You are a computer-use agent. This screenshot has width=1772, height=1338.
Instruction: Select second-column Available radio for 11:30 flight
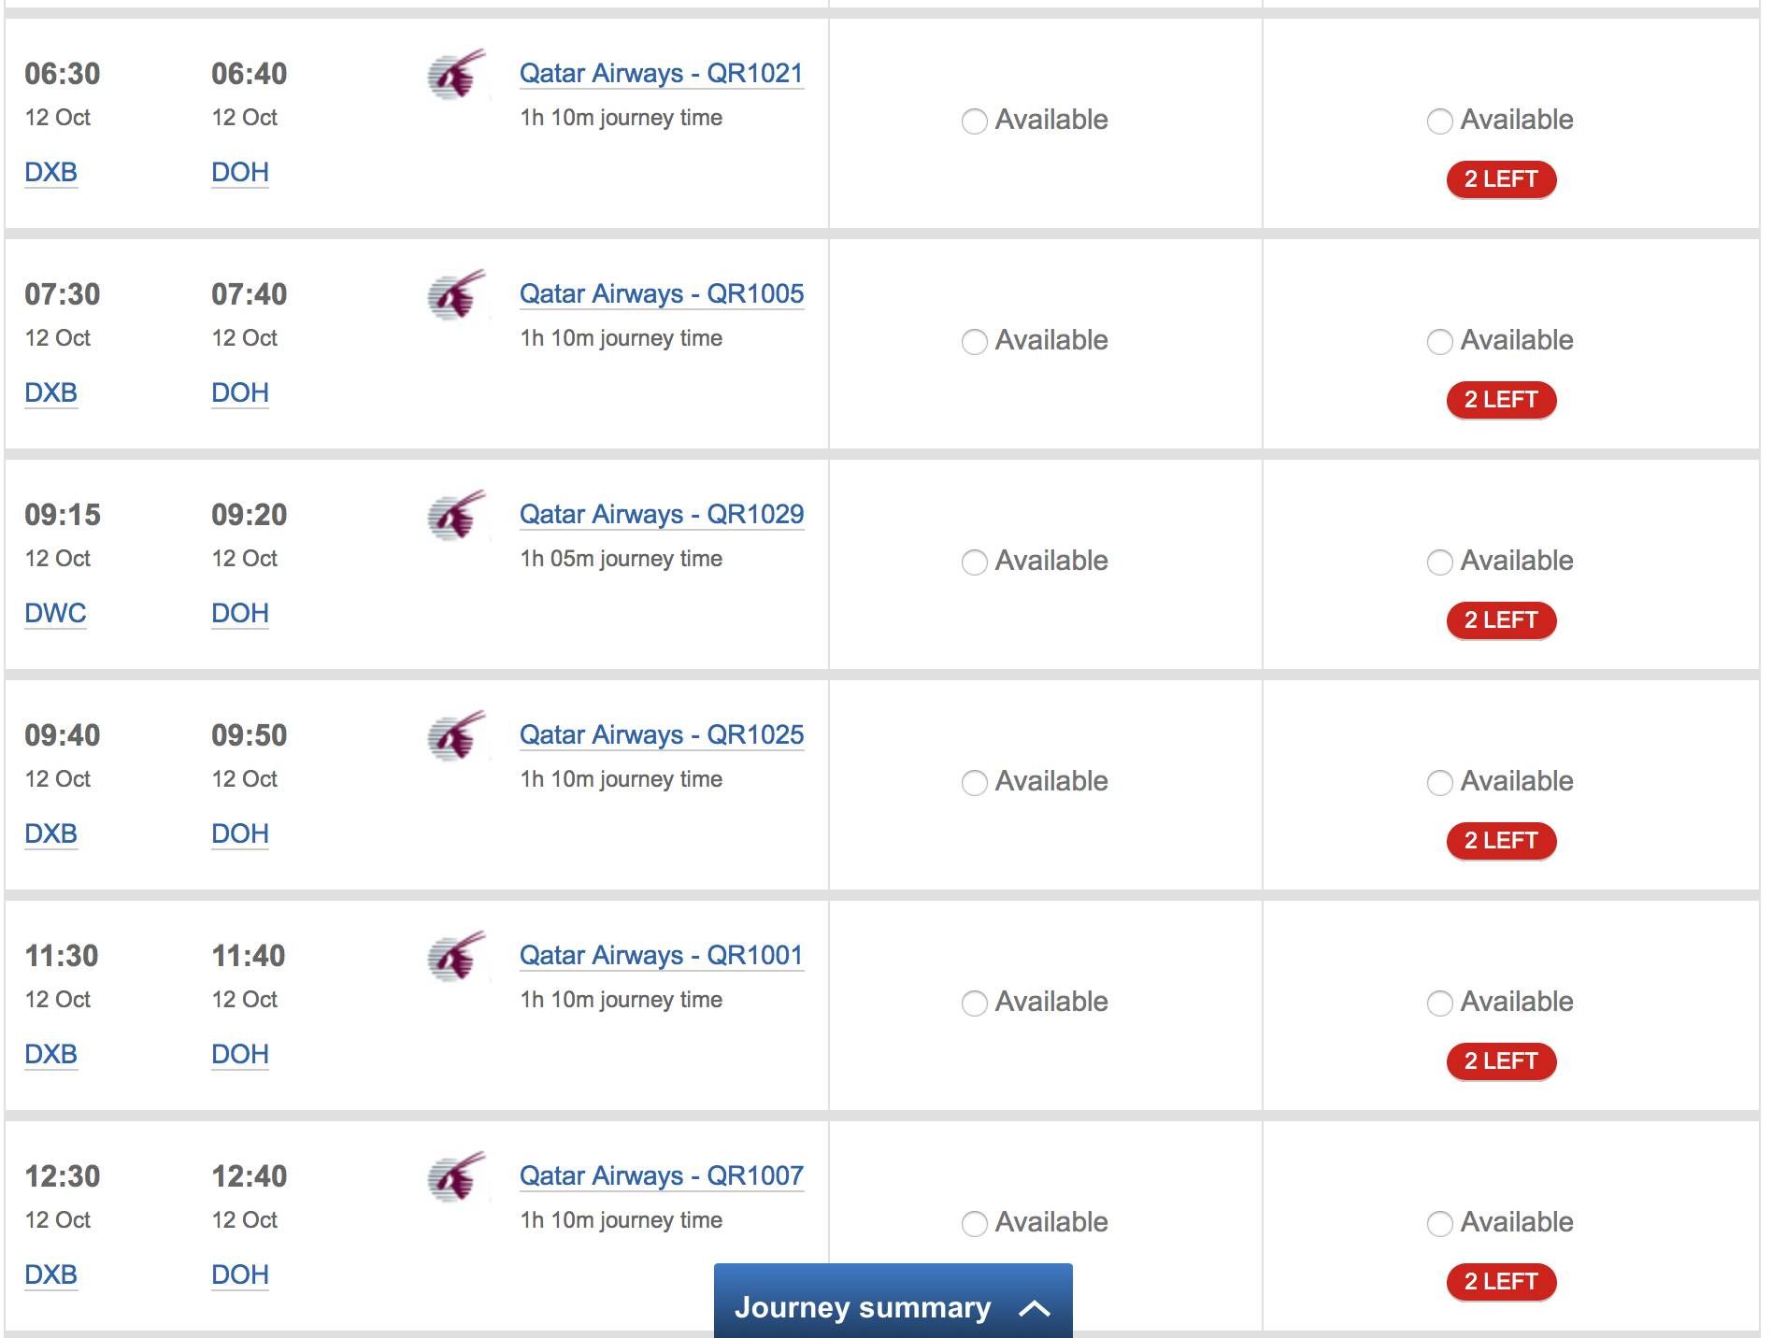(1439, 1003)
